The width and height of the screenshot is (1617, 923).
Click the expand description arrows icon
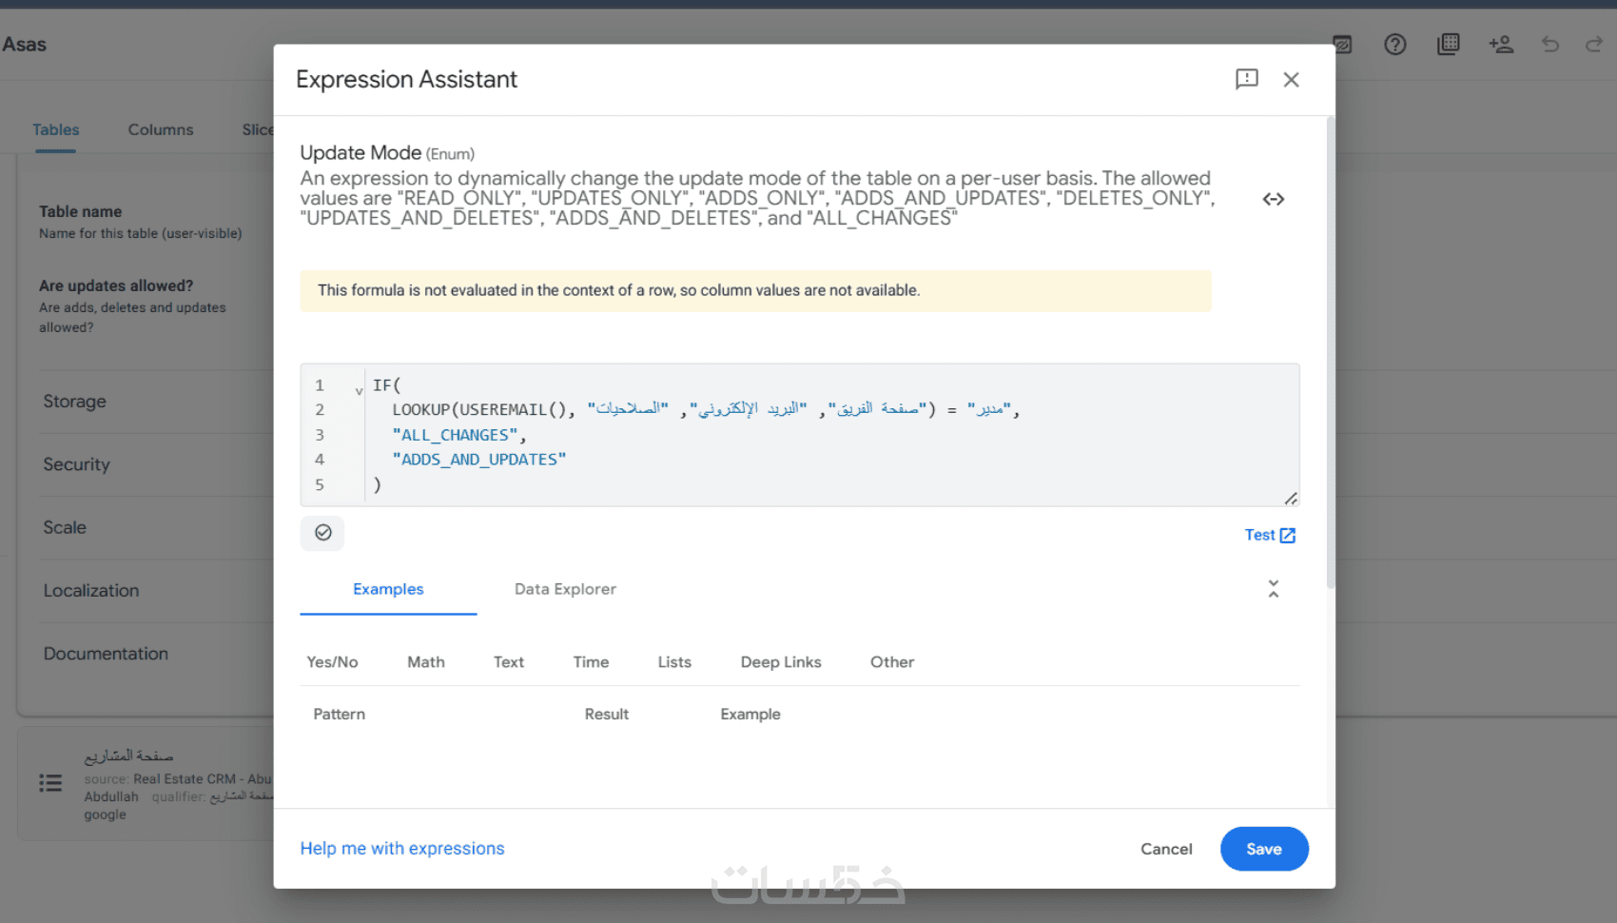click(1274, 199)
